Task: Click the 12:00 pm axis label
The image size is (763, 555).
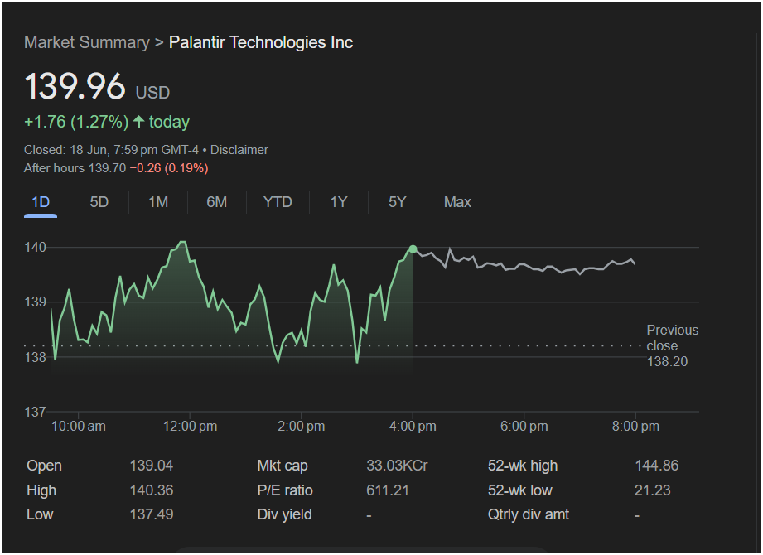Action: coord(189,426)
